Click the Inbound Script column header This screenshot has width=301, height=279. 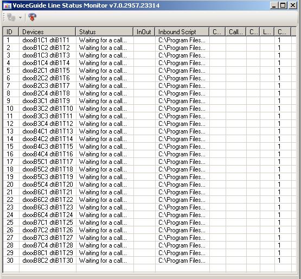[182, 31]
